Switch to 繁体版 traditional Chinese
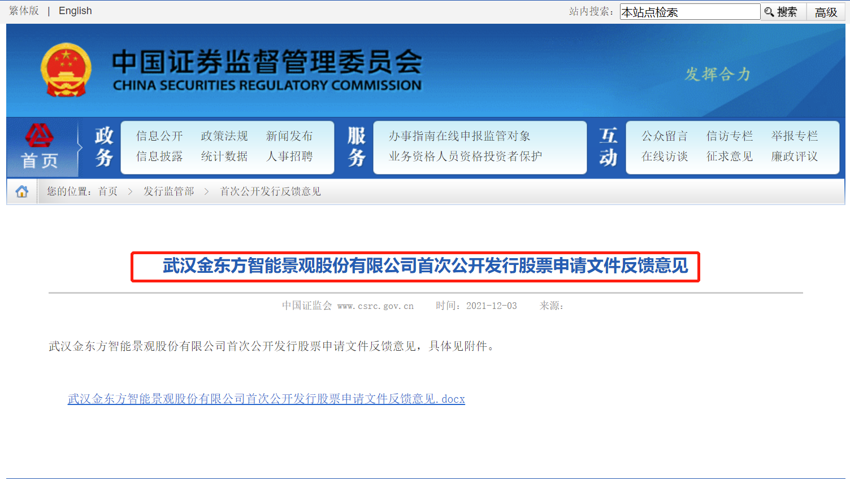850x479 pixels. pyautogui.click(x=24, y=11)
